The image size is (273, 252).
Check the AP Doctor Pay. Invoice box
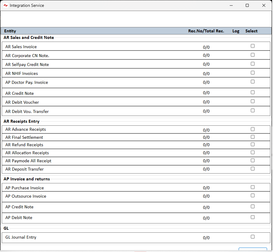253,82
